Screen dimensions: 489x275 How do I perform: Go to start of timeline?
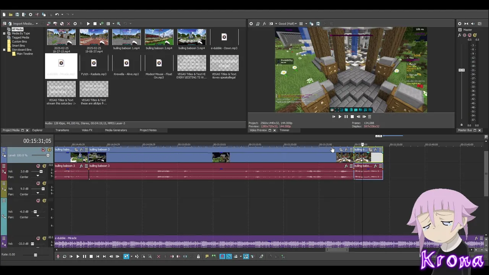tap(98, 257)
